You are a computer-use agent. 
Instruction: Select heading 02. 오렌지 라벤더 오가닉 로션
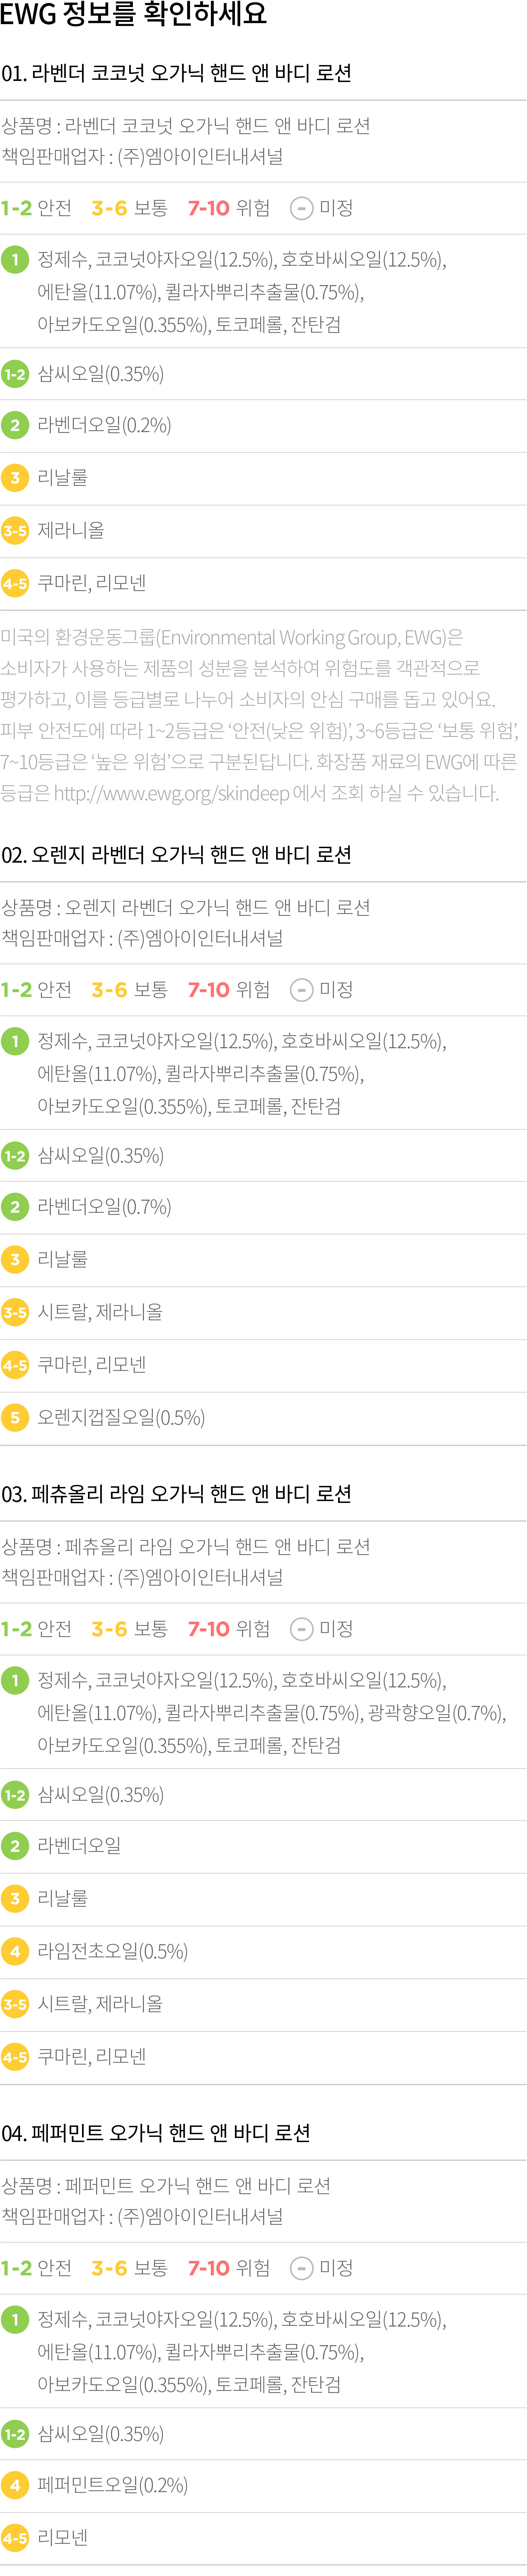point(177,855)
